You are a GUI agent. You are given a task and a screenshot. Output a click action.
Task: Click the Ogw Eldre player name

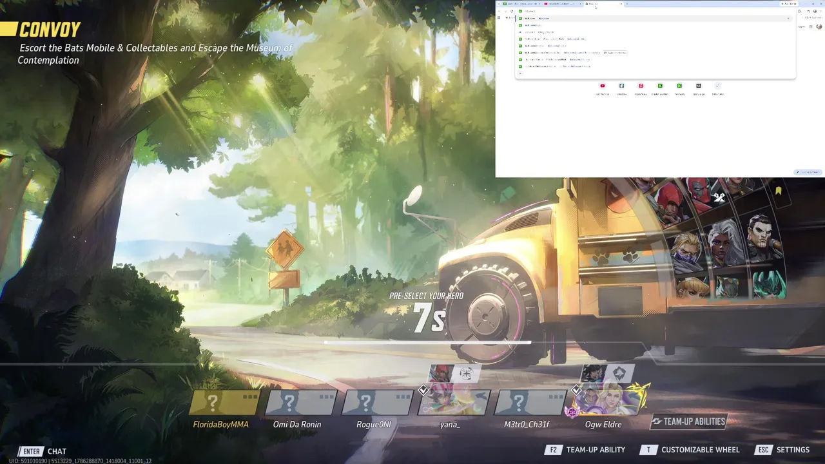[x=603, y=425]
